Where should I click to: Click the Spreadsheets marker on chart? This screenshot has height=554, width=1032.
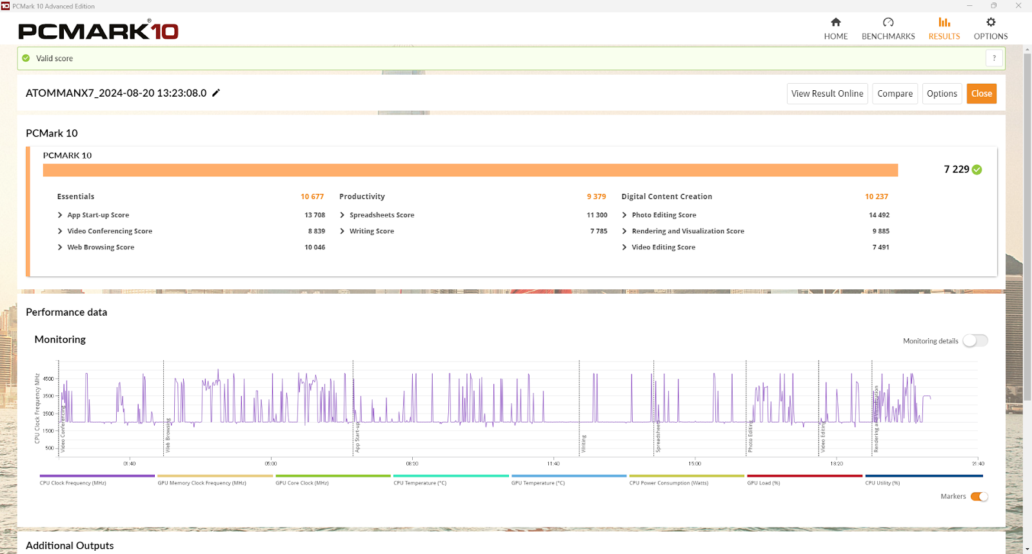(658, 437)
